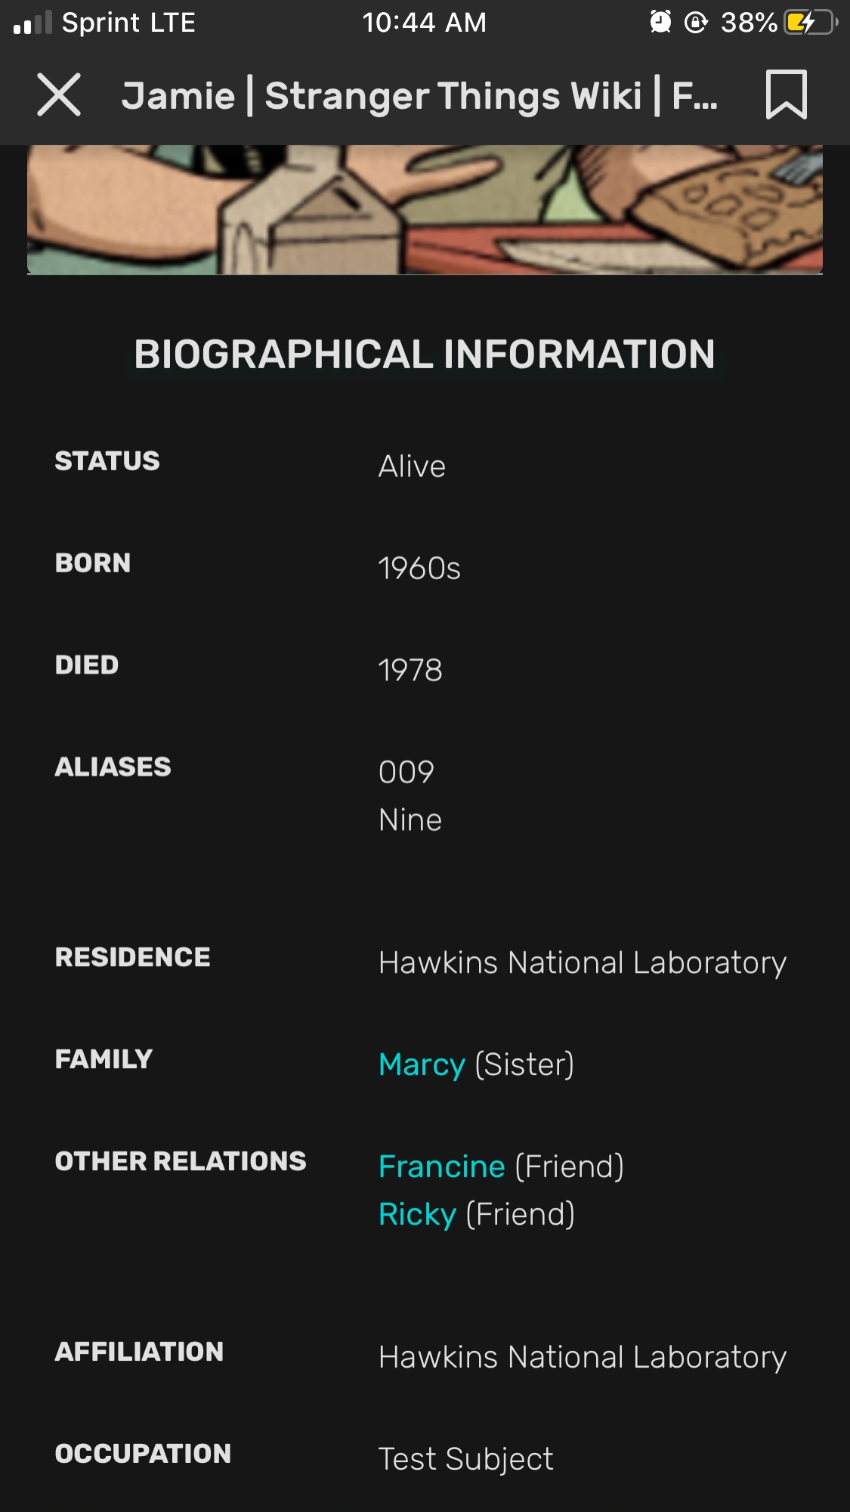
Task: Tap the rotation lock status icon
Action: point(696,23)
